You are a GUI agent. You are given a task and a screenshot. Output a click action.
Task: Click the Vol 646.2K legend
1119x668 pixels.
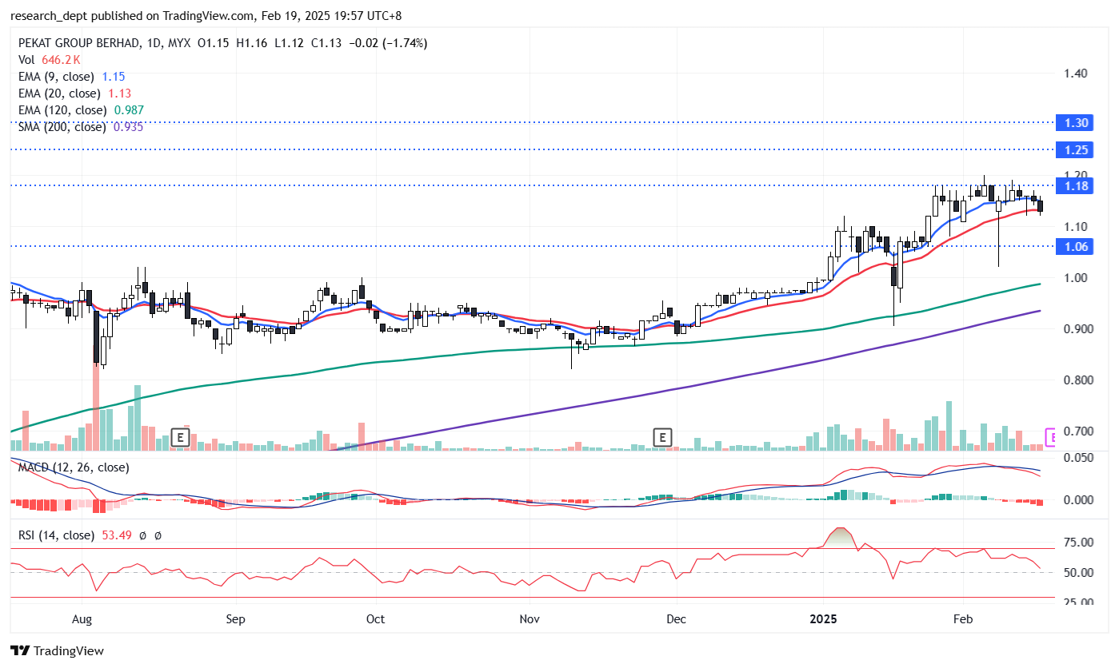pyautogui.click(x=50, y=60)
